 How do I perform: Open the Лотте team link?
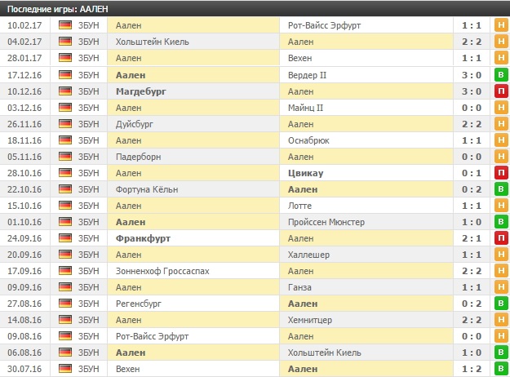tap(299, 206)
